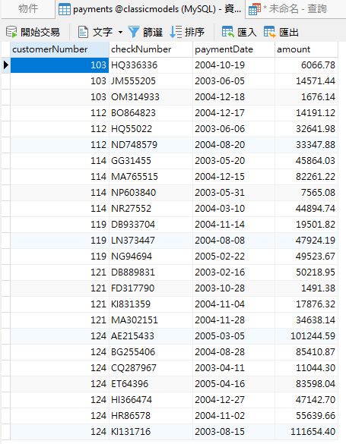Viewport: 346px width, 444px height.
Task: Click the 開始交易 button label
Action: click(x=40, y=33)
